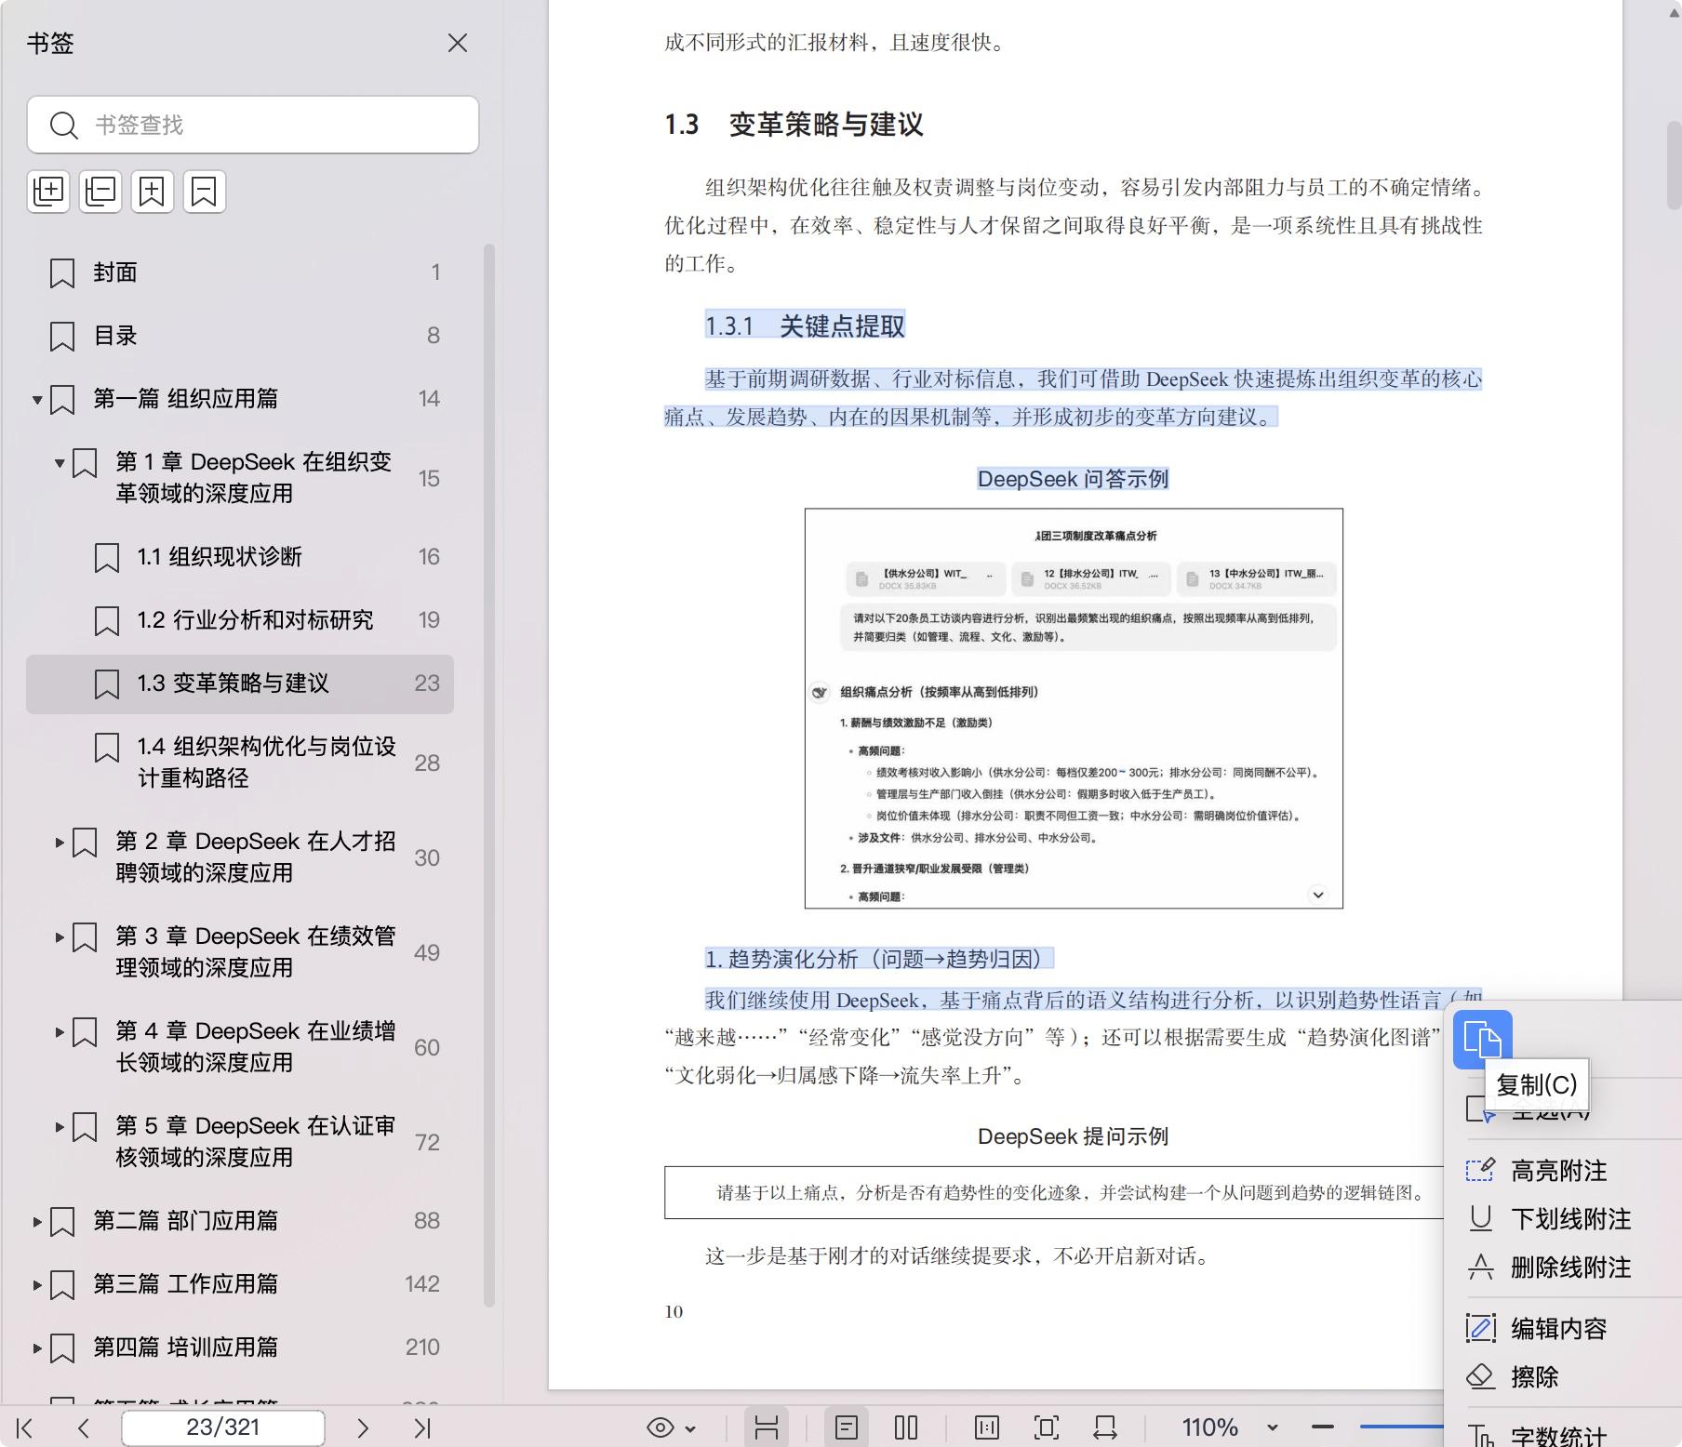Open bookmark 第三篇 工作应用篇
Image resolution: width=1682 pixels, height=1447 pixels.
pos(185,1284)
